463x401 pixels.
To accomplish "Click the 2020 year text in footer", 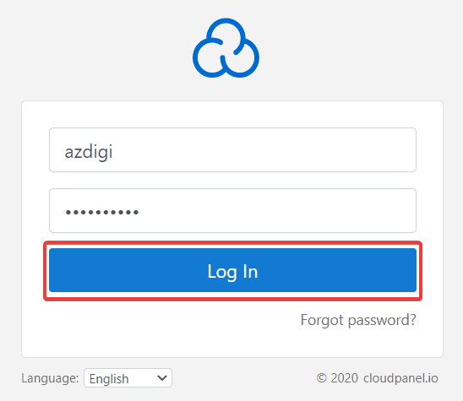I will coord(345,378).
